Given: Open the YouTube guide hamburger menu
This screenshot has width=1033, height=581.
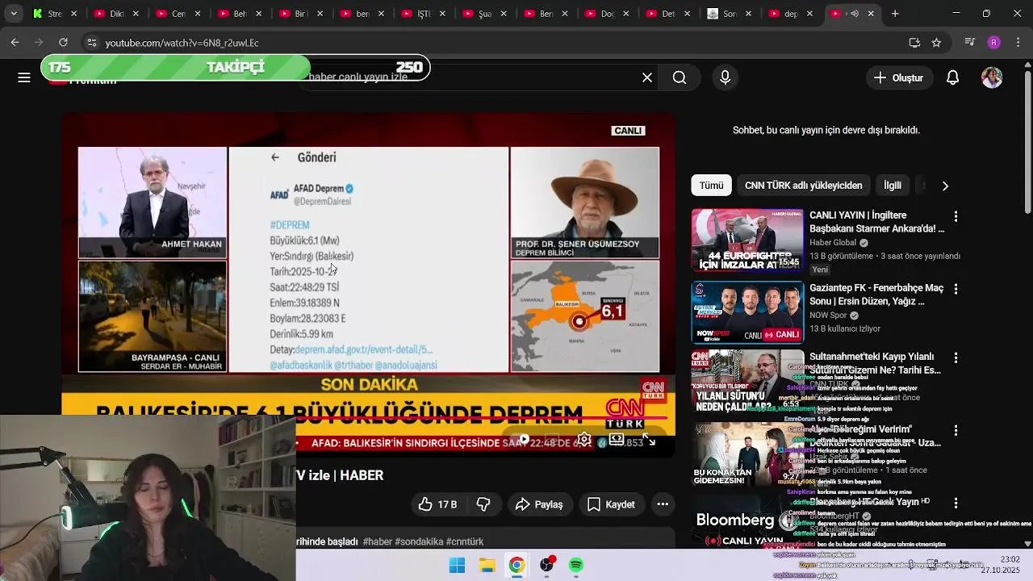Looking at the screenshot, I should [x=24, y=77].
